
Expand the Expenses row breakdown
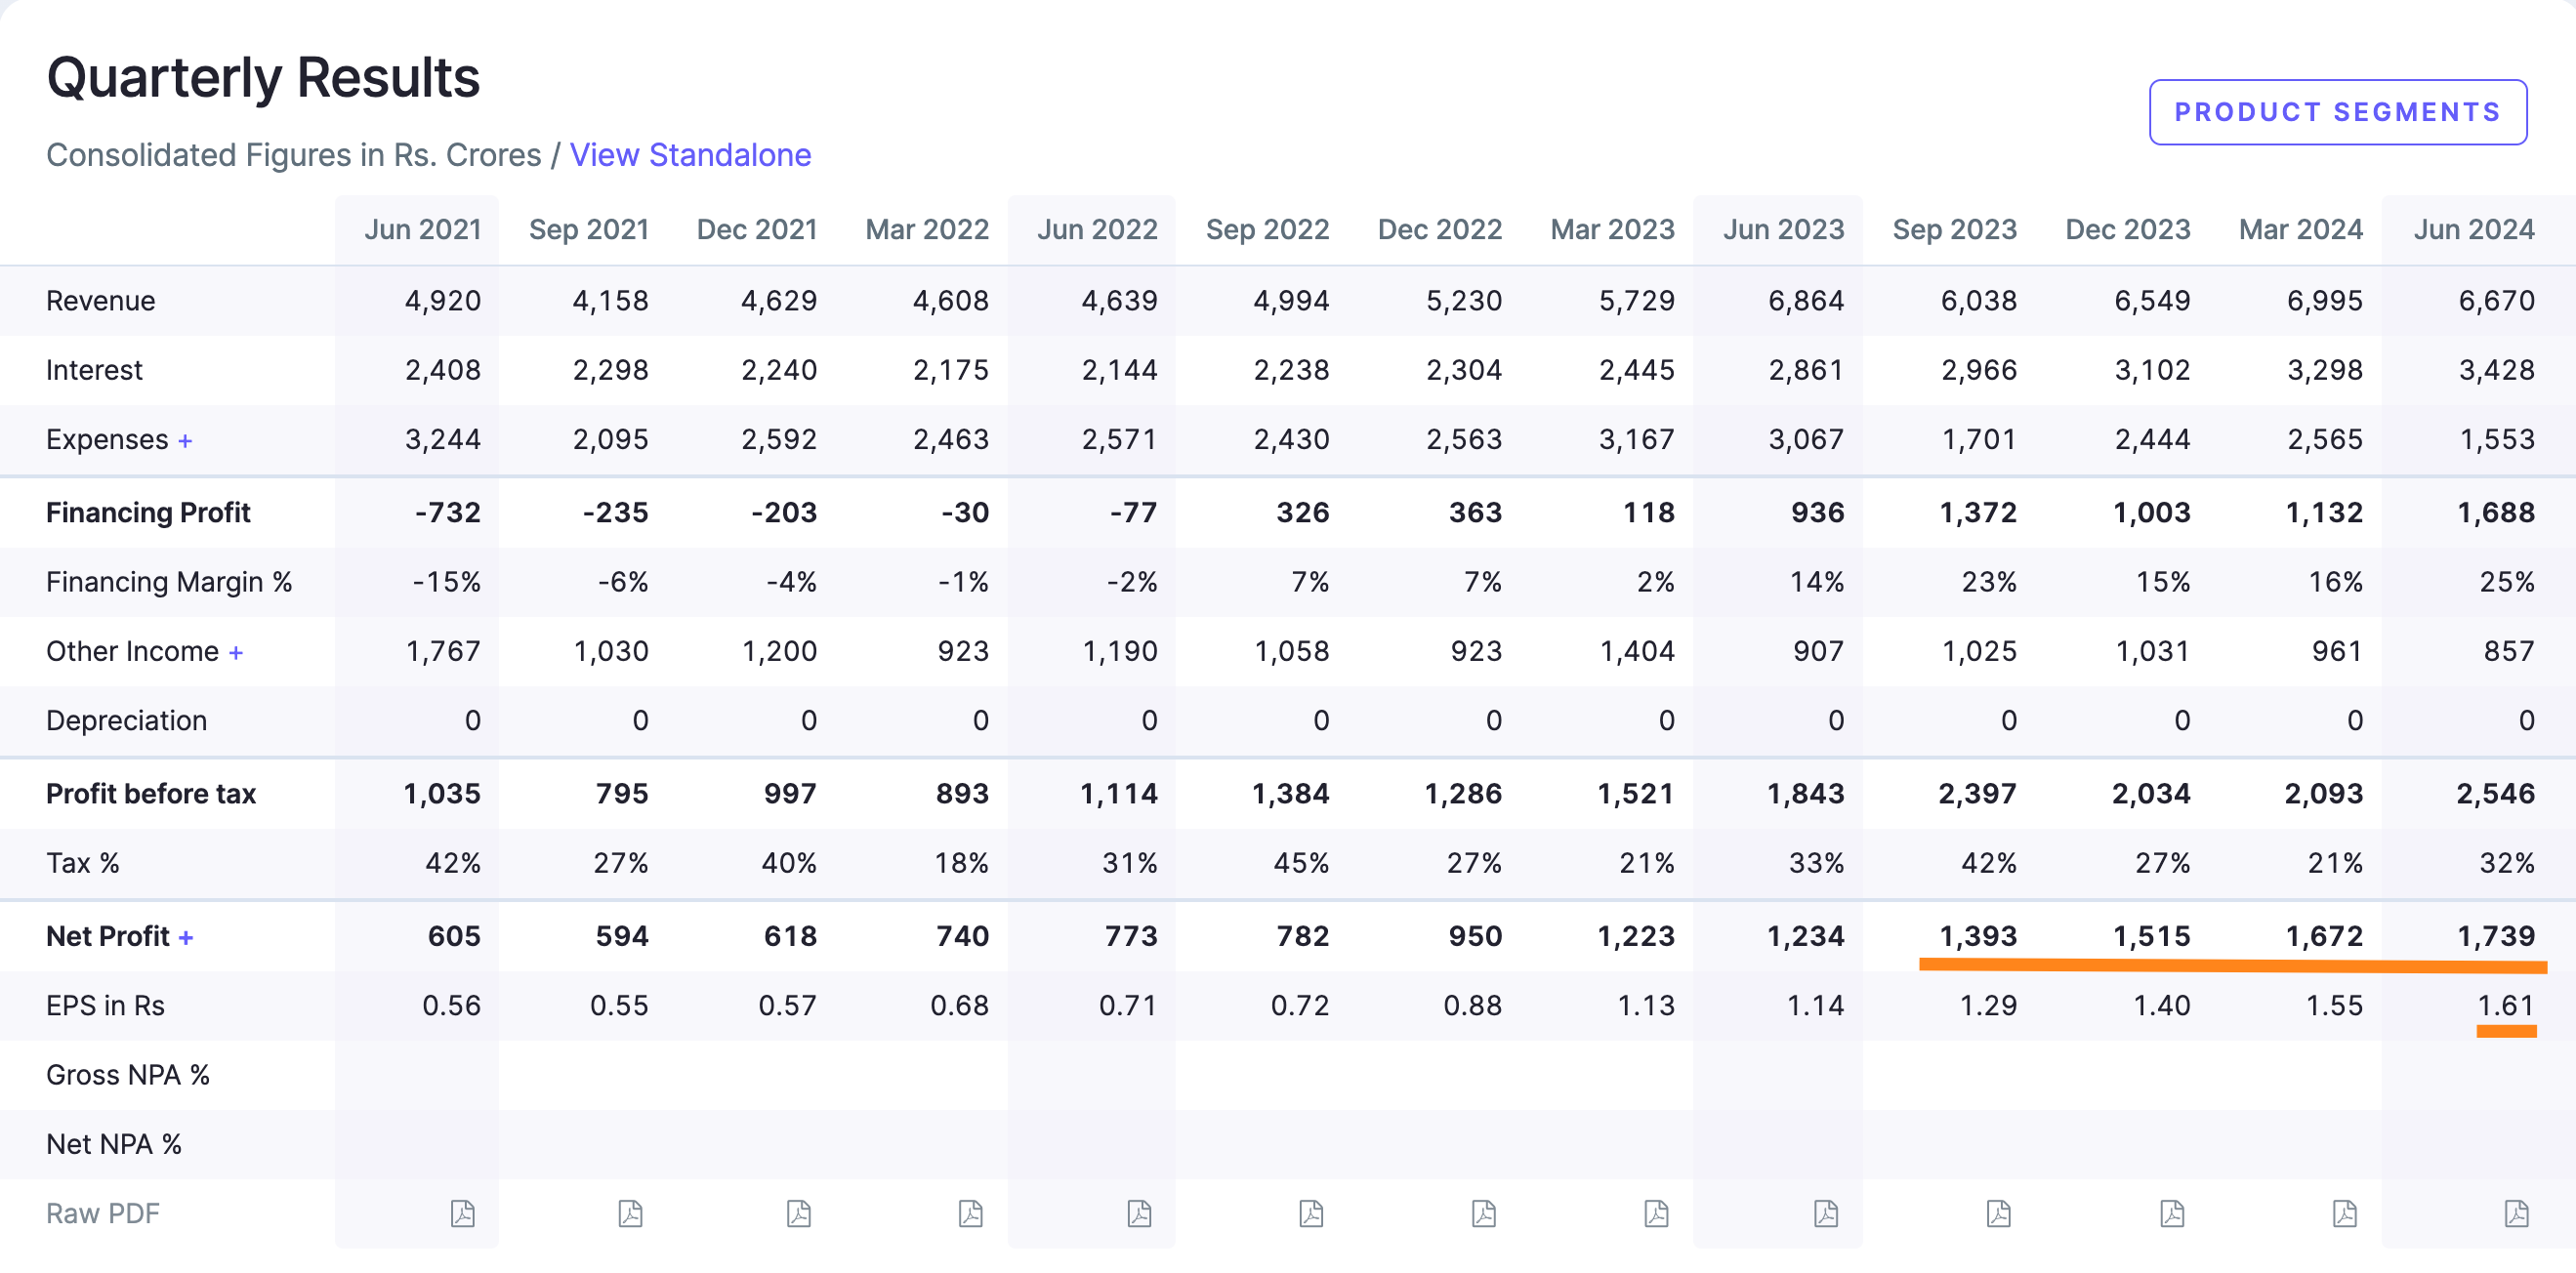pyautogui.click(x=185, y=440)
